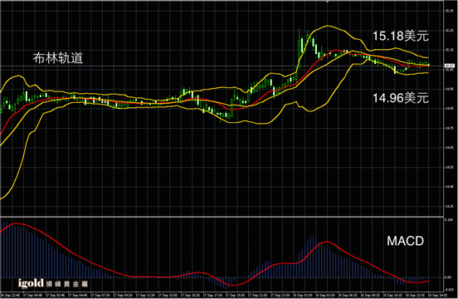Click the 布林轨道 Bollinger band label

[58, 58]
